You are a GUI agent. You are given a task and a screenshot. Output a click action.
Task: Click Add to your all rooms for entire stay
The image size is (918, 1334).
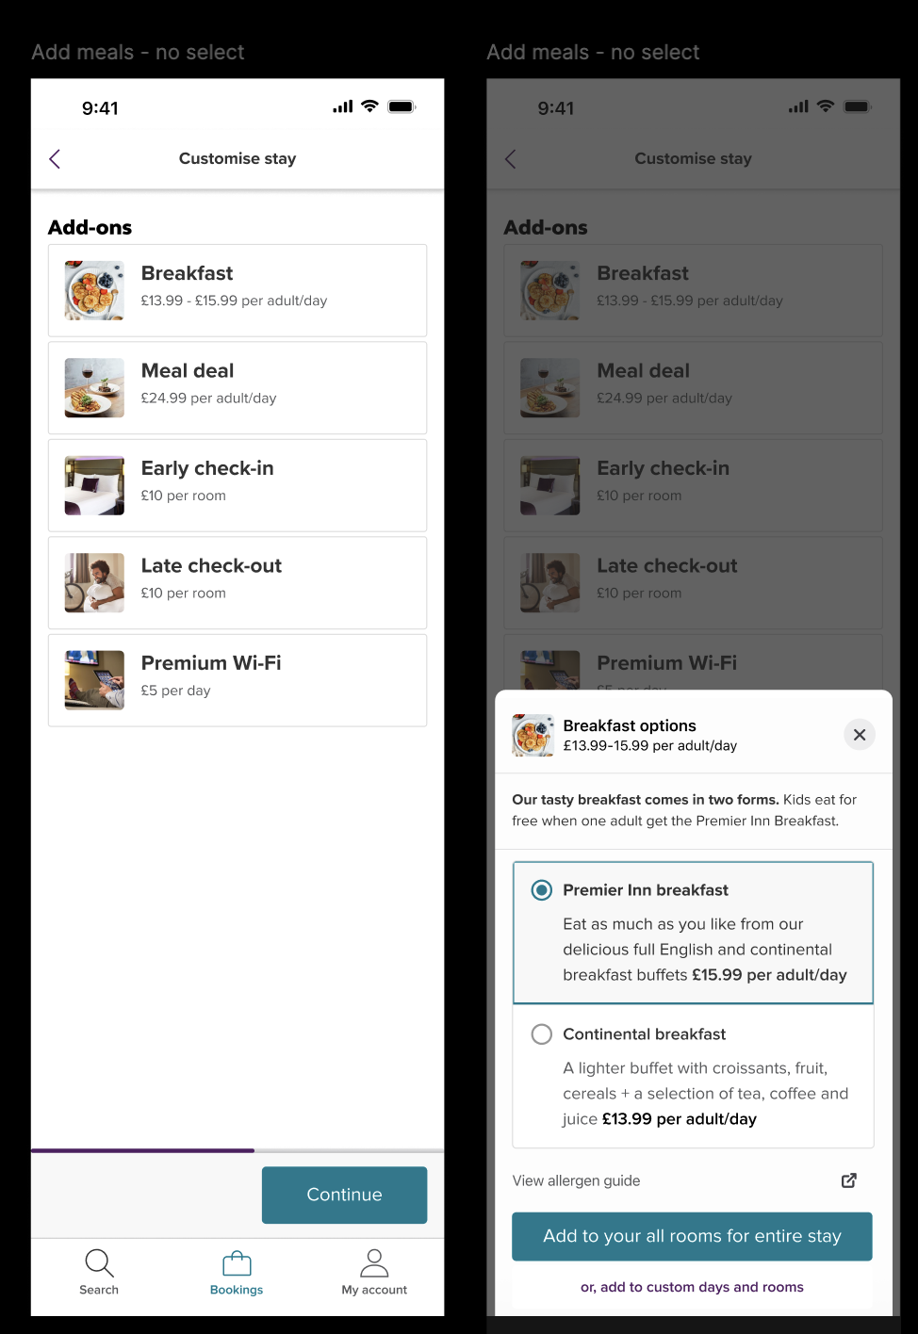point(692,1236)
